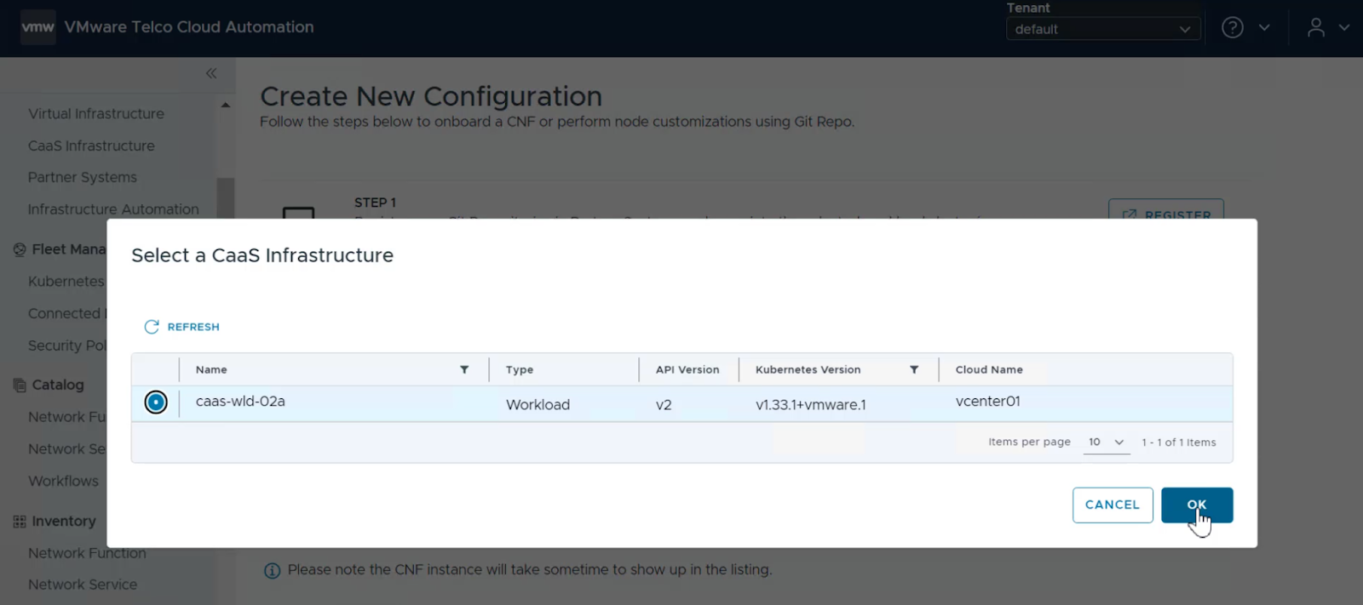Click the sidebar scrollbar thumb
1363x605 pixels.
(225, 198)
